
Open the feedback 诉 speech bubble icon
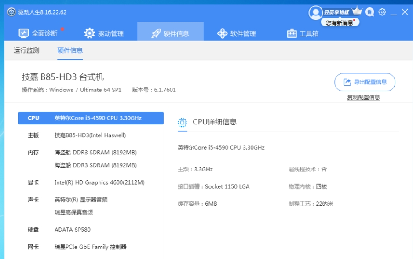tap(370, 12)
